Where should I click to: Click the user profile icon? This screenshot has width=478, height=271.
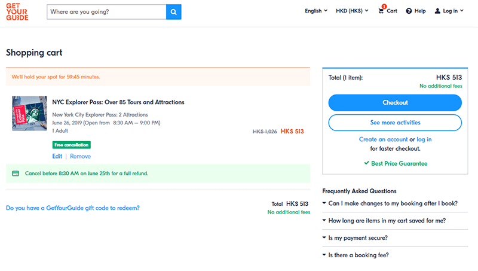[x=437, y=11]
